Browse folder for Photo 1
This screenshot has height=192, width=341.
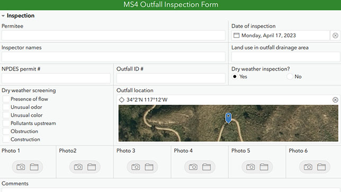(x=34, y=167)
